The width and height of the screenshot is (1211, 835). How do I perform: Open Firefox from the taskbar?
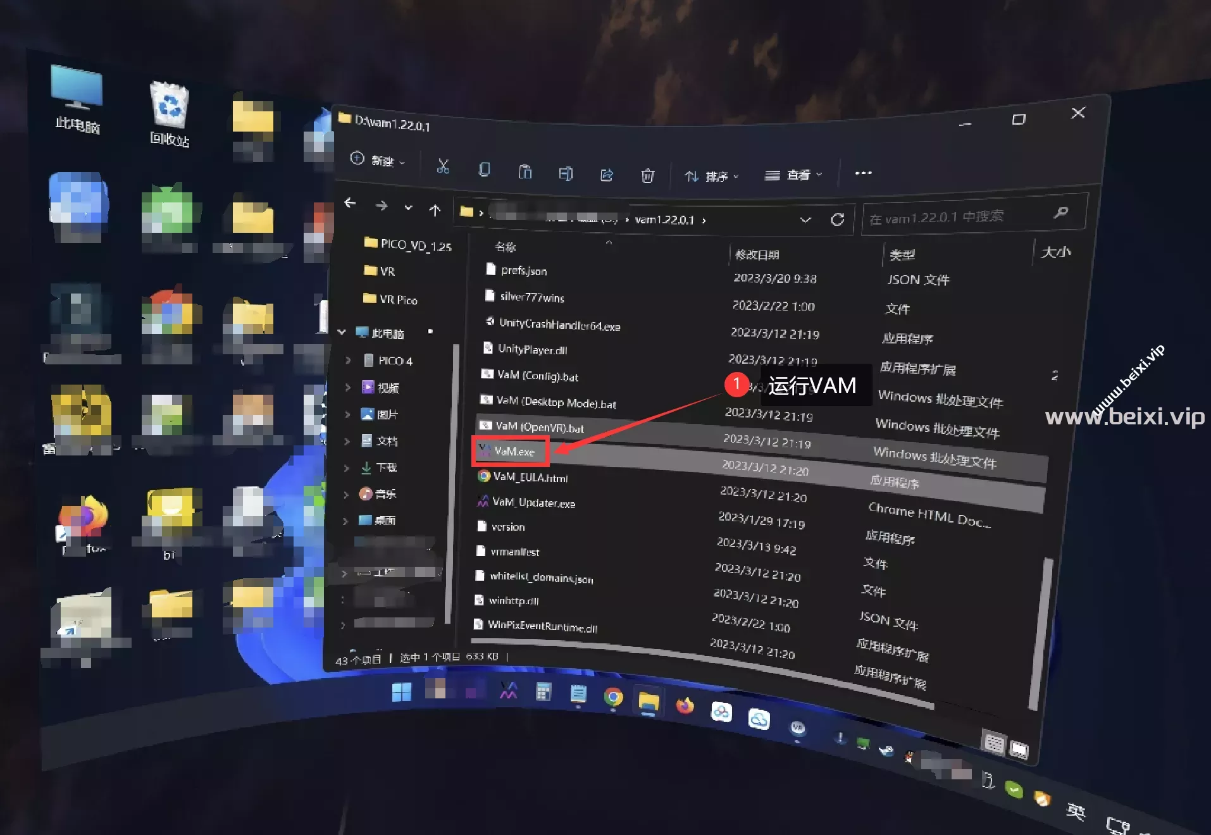tap(685, 706)
